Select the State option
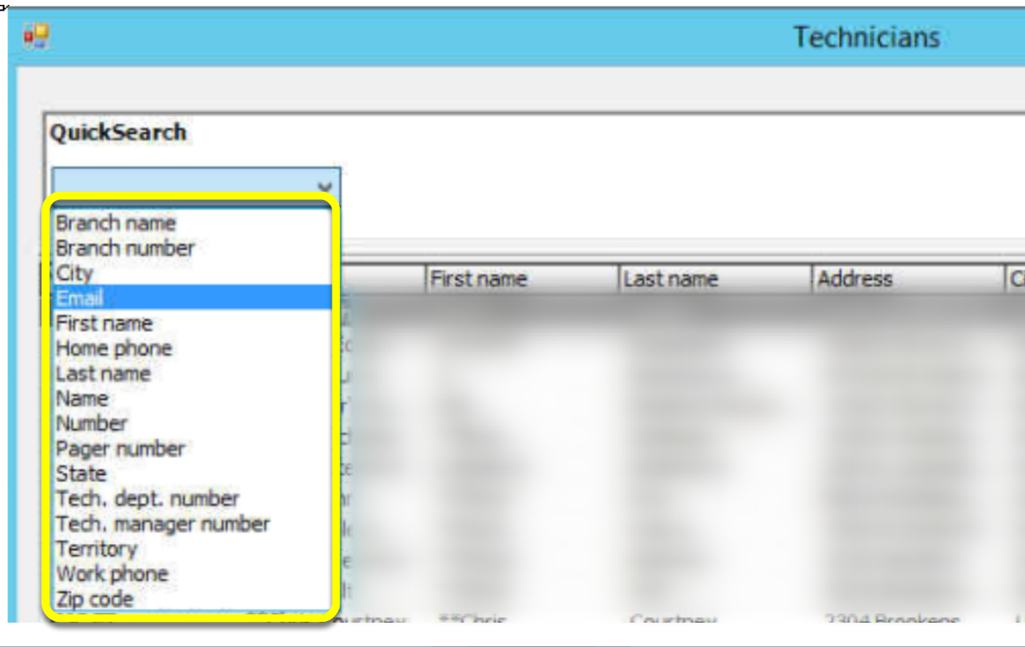The height and width of the screenshot is (647, 1025). [x=192, y=473]
